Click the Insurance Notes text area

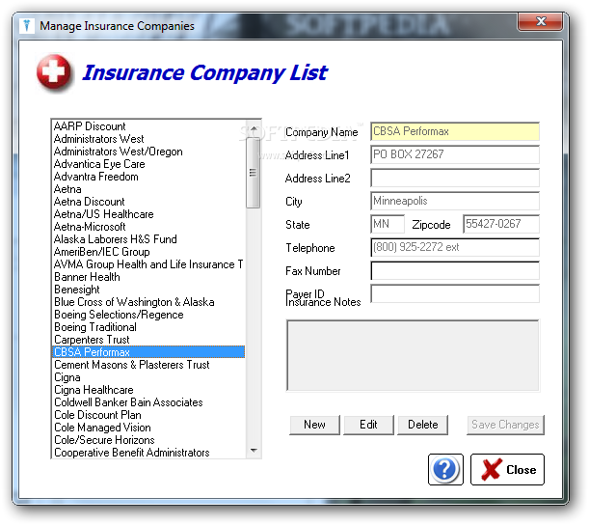(x=413, y=355)
